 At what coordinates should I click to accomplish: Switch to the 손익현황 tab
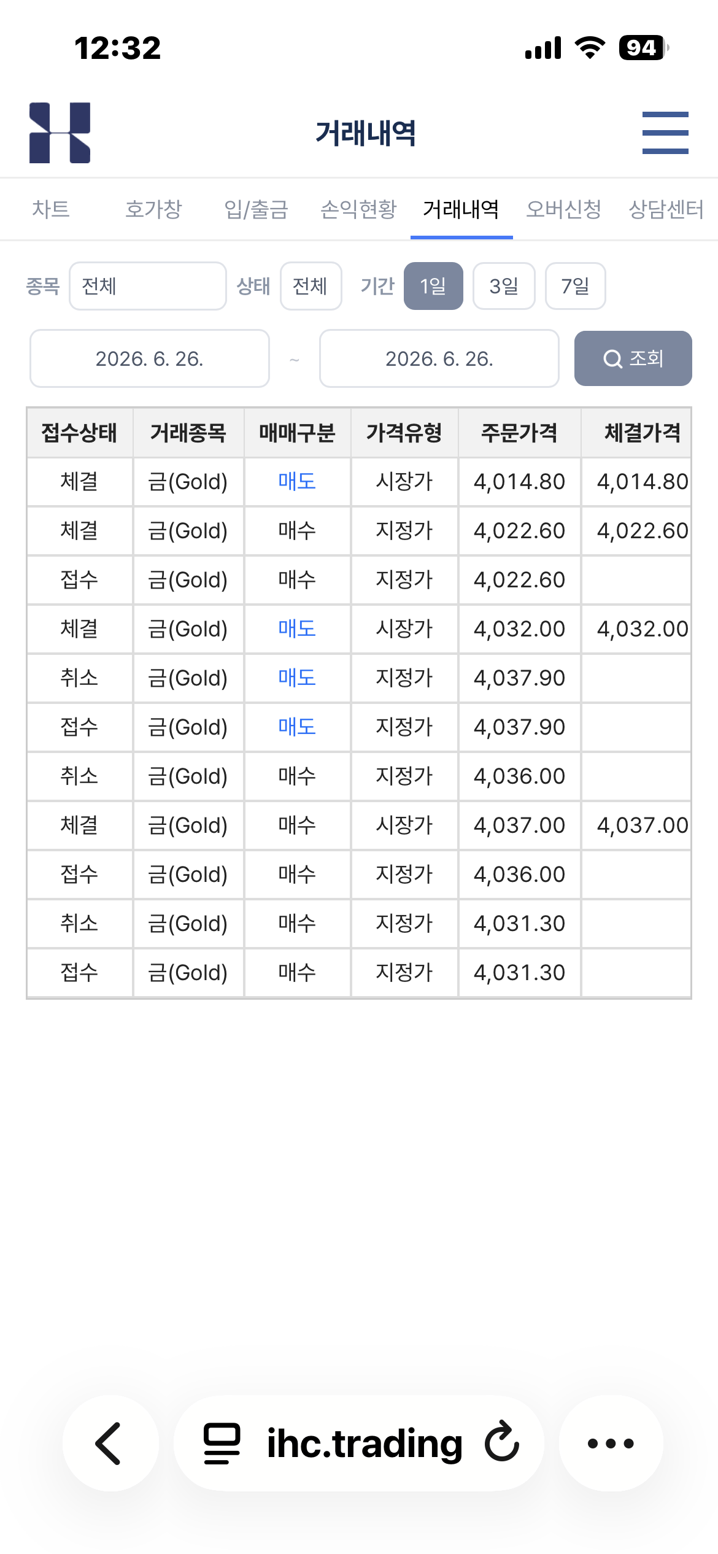point(359,209)
